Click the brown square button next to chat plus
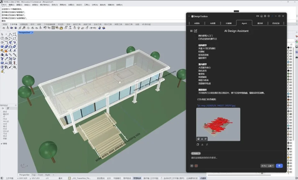The height and width of the screenshot is (180, 298). tap(196, 166)
